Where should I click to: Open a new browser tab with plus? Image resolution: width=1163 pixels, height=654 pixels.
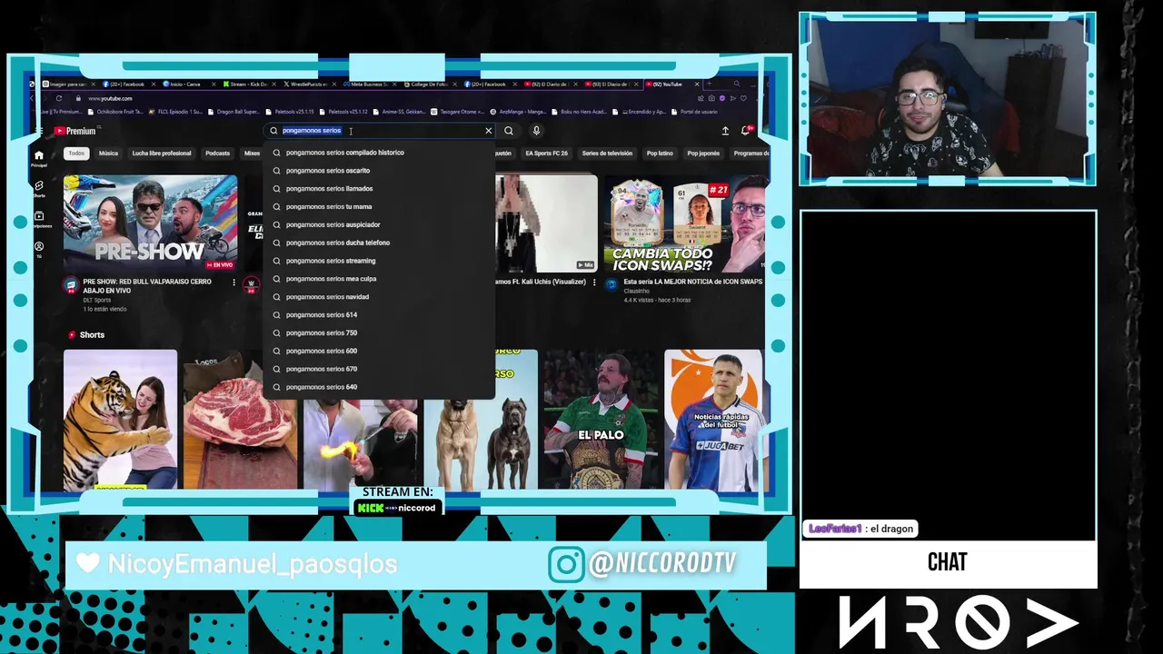click(709, 84)
